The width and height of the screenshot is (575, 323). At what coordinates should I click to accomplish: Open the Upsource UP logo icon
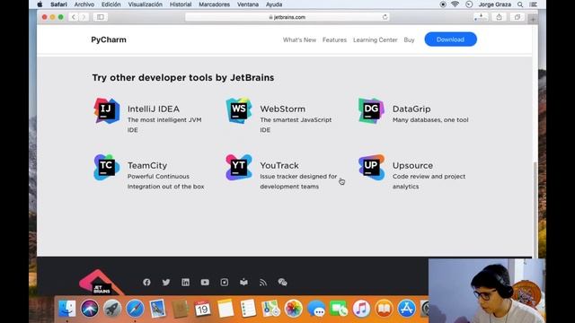[371, 168]
